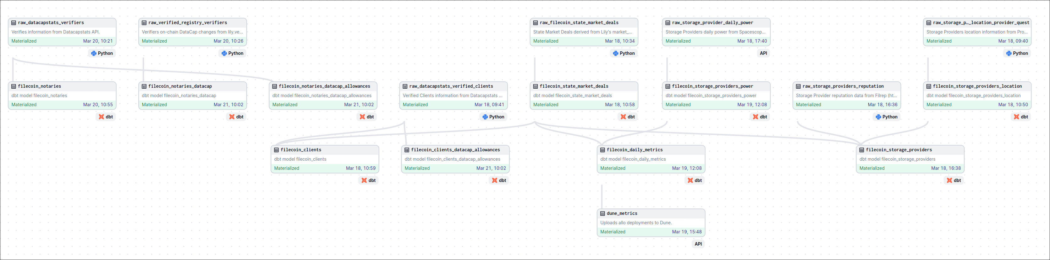Screen dimensions: 1050x260
Task: Click table icon on dune_metrics node
Action: tap(602, 214)
